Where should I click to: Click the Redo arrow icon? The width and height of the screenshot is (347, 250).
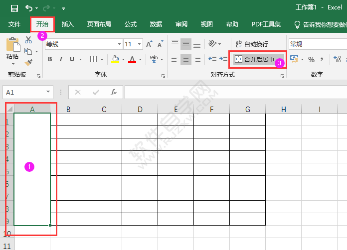tap(46, 8)
